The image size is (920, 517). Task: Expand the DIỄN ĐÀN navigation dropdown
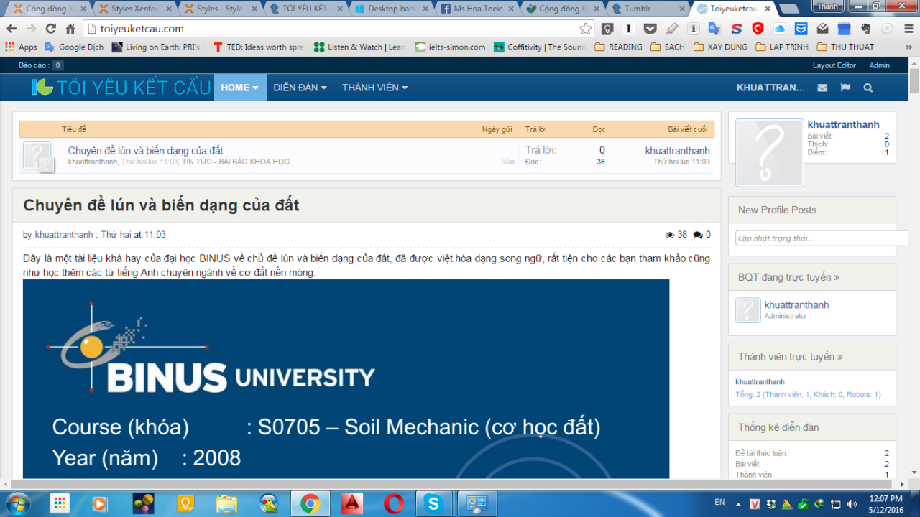pyautogui.click(x=300, y=88)
